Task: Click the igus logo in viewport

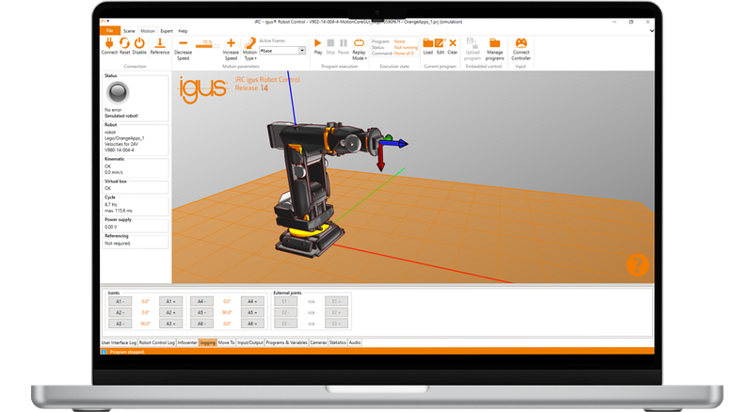Action: pyautogui.click(x=203, y=89)
